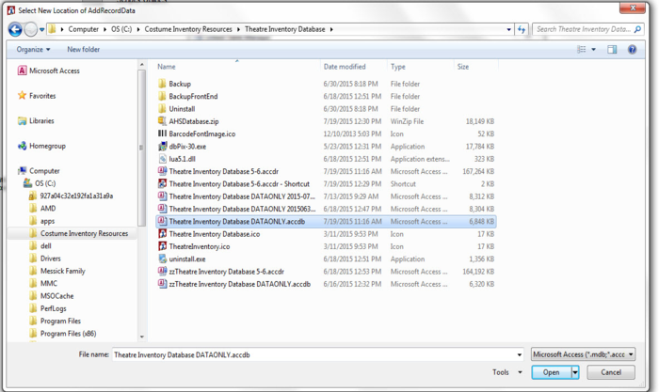Select Favorites in navigation pane
The height and width of the screenshot is (392, 659).
click(x=37, y=96)
